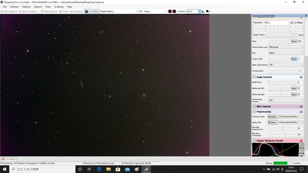Open the Timestamp Frames dropdown
The image size is (308, 173).
point(286,101)
